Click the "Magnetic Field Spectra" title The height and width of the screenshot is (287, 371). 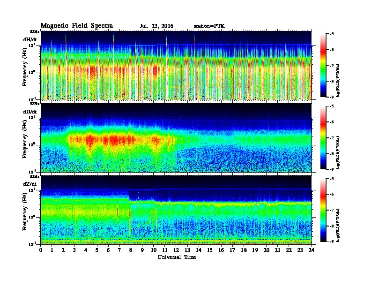[77, 26]
